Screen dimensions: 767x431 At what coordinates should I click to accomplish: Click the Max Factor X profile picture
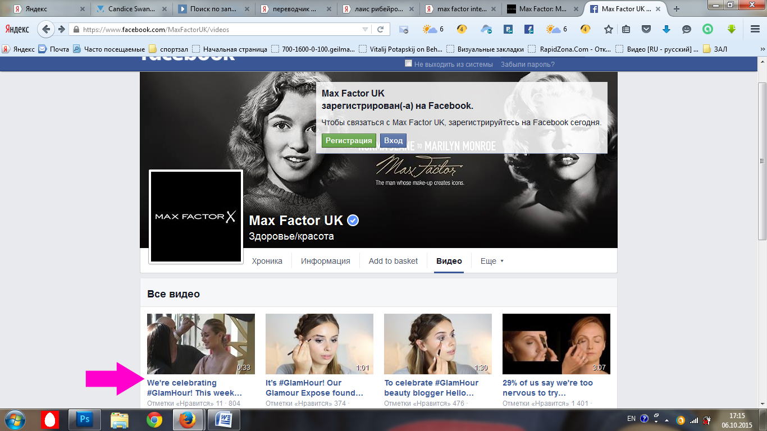[196, 217]
